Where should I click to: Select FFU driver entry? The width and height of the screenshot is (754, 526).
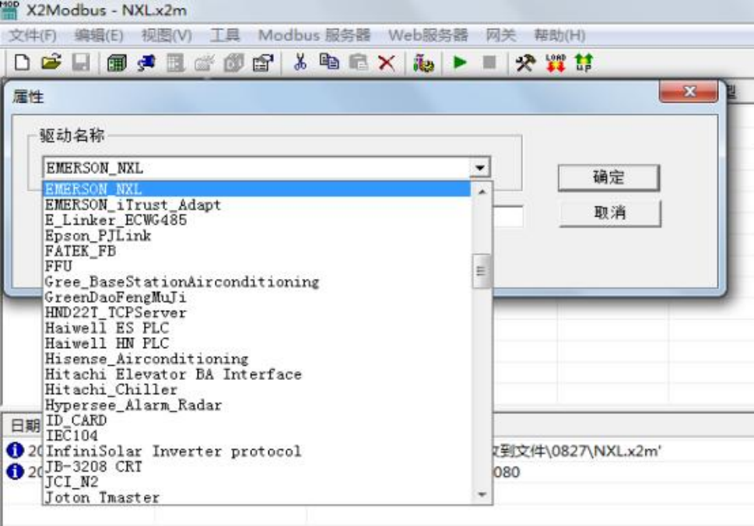(257, 266)
